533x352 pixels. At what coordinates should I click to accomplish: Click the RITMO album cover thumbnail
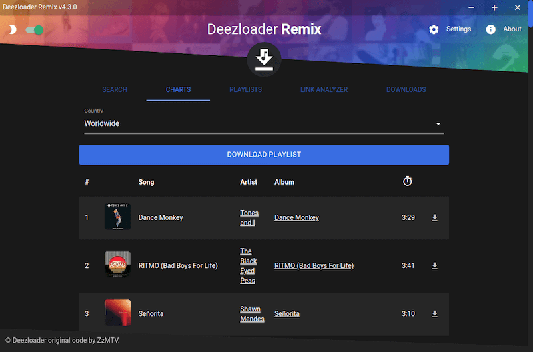pos(118,264)
